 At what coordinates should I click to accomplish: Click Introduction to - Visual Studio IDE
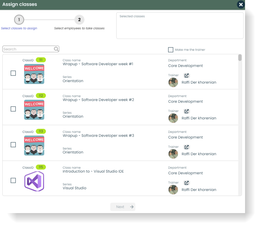(93, 171)
